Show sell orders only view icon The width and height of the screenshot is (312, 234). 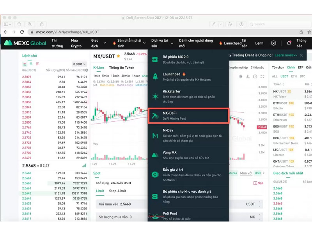(x=37, y=64)
